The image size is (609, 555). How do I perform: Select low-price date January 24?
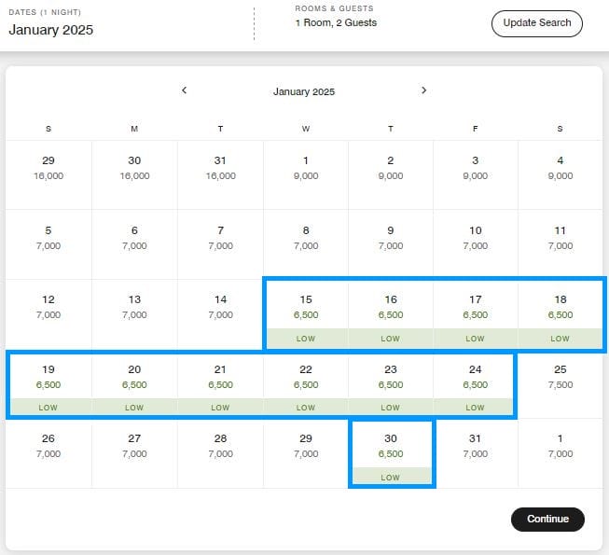(476, 383)
